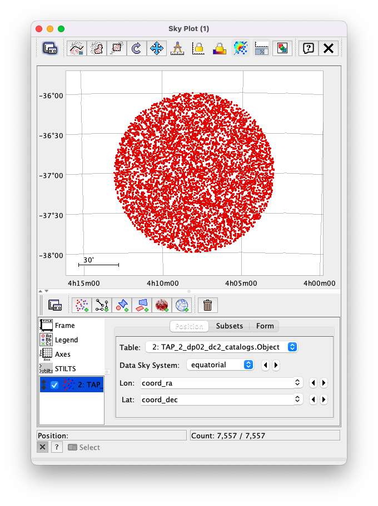Click the -36°30 latitude axis label
Image resolution: width=378 pixels, height=506 pixels.
(51, 135)
